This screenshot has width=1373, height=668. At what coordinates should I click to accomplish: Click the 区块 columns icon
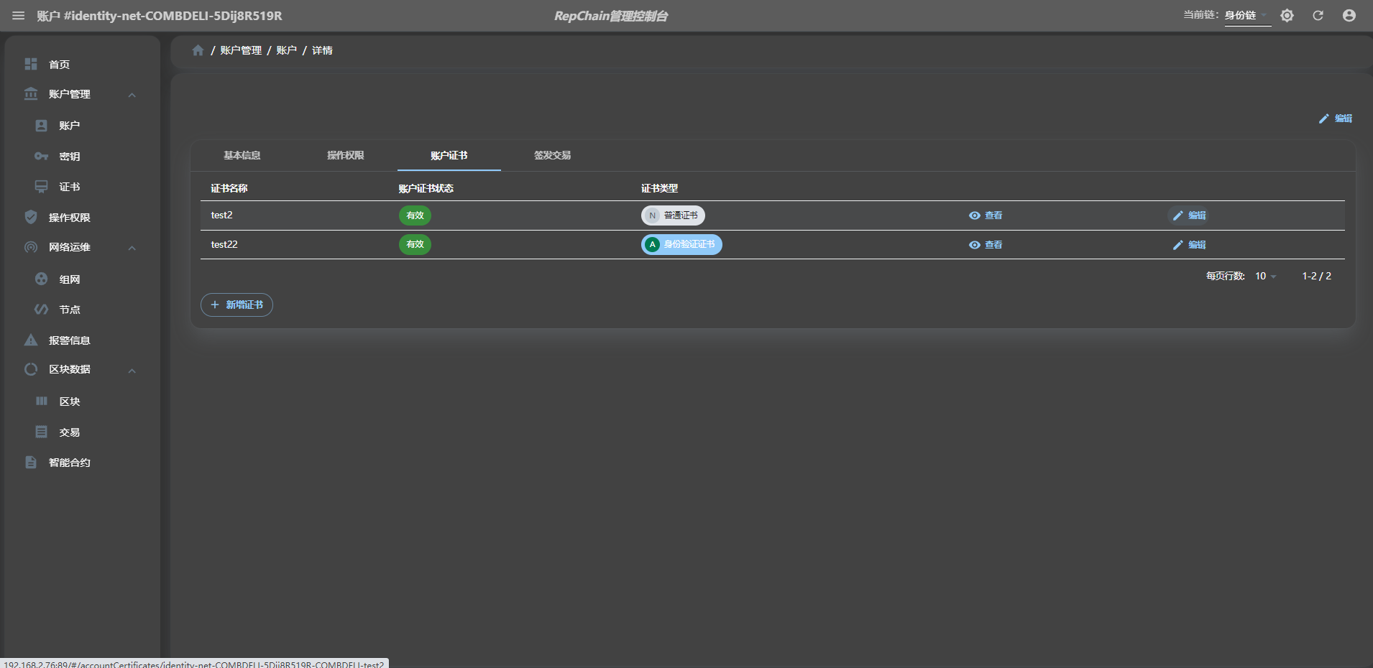click(42, 401)
